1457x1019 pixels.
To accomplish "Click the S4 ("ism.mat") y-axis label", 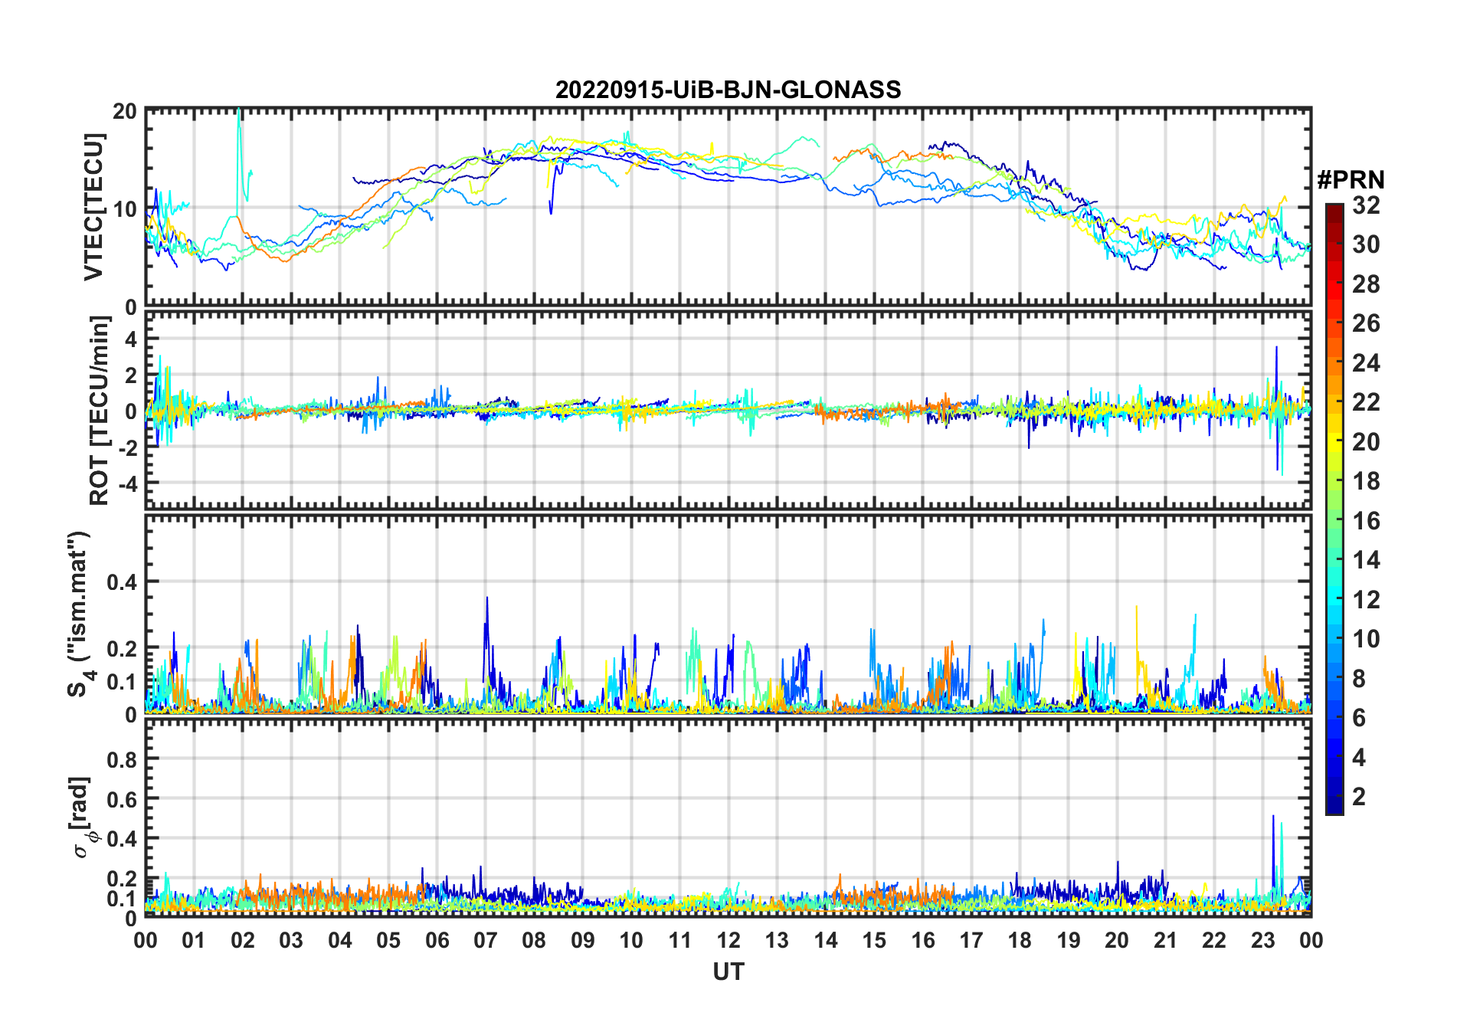I will tap(79, 614).
